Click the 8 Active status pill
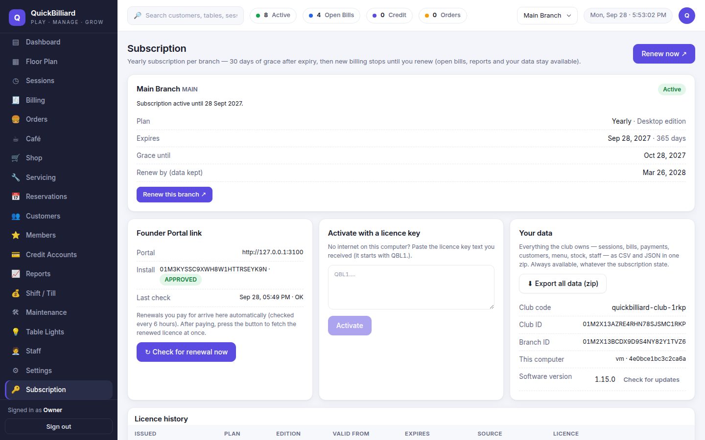 coord(273,16)
